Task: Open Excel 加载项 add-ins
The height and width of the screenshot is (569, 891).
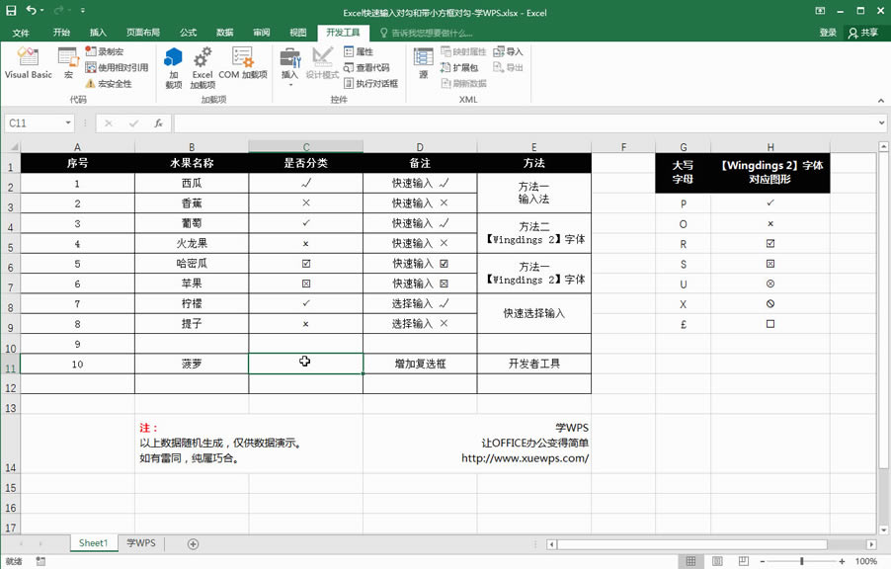Action: pos(203,67)
